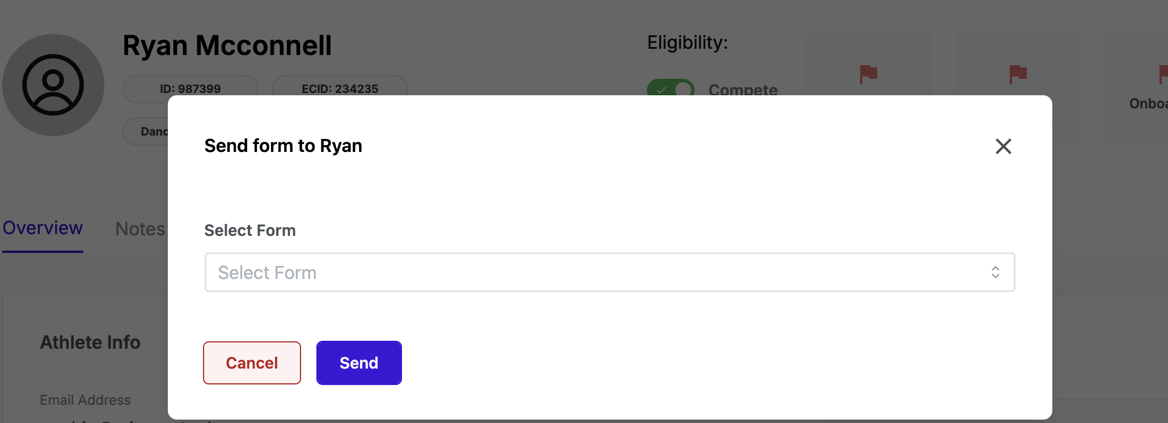Click the up-down chevron in Select Form
Viewport: 1168px width, 423px height.
pos(995,272)
